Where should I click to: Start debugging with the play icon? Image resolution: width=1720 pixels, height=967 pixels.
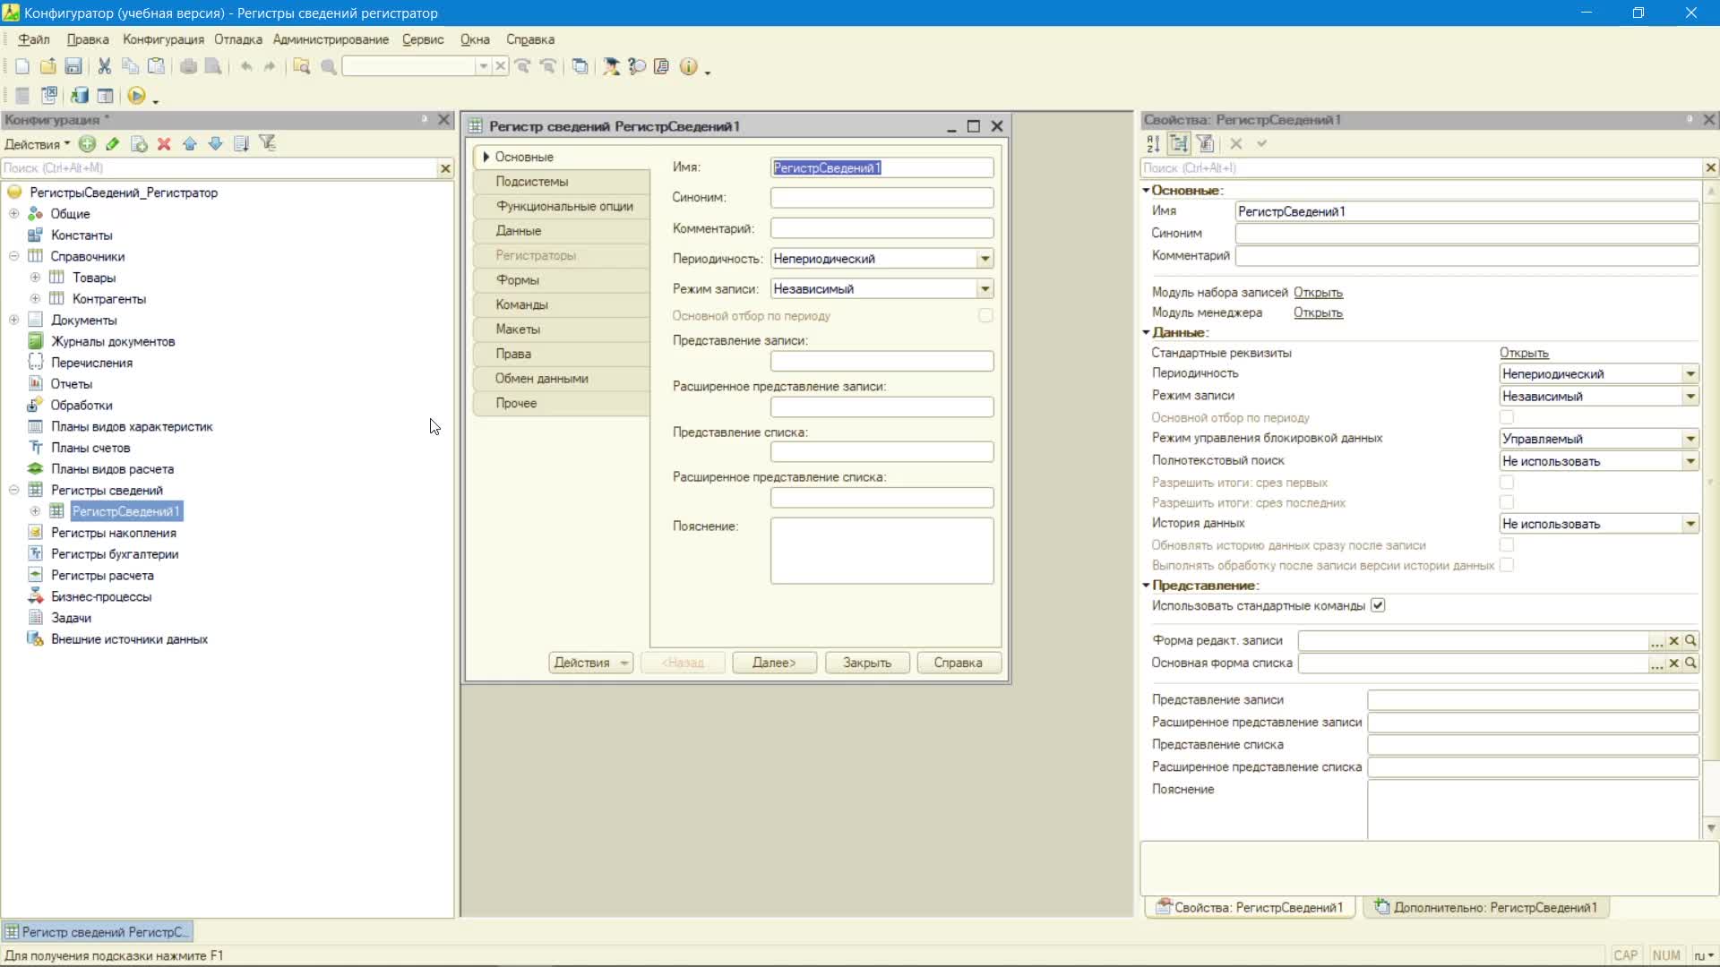(x=136, y=96)
